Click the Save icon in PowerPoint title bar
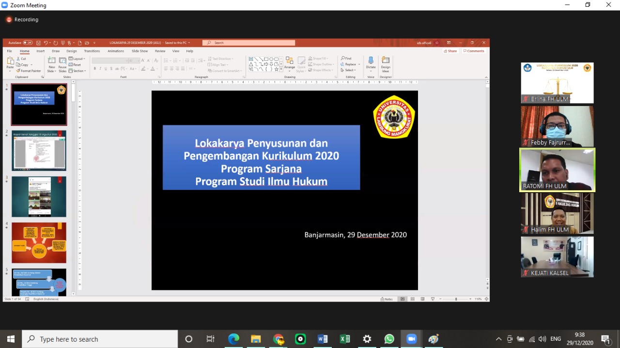The width and height of the screenshot is (620, 348). pos(38,43)
